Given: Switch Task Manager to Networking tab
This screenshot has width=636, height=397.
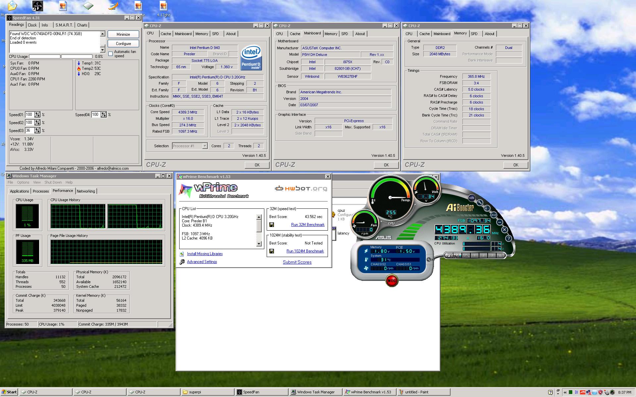Looking at the screenshot, I should click(x=86, y=191).
